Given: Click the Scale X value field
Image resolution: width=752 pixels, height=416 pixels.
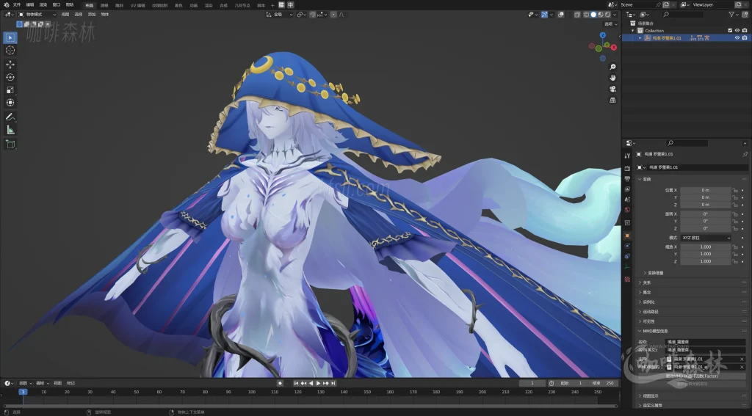Looking at the screenshot, I should tap(706, 247).
